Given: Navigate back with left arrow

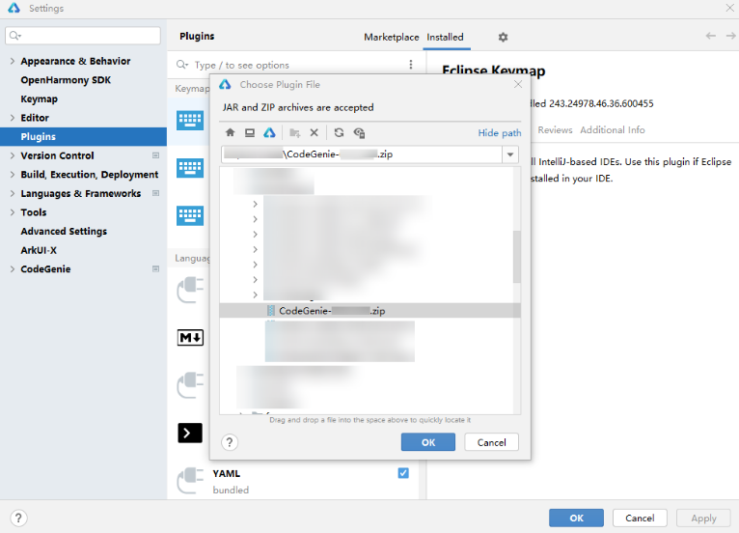Looking at the screenshot, I should point(711,36).
